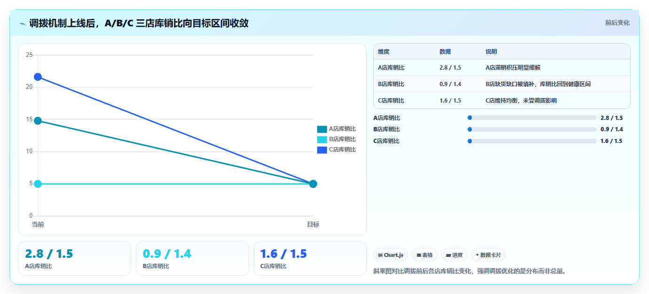Click the text A店滞销积压明显缓解
The width and height of the screenshot is (649, 294).
[513, 68]
